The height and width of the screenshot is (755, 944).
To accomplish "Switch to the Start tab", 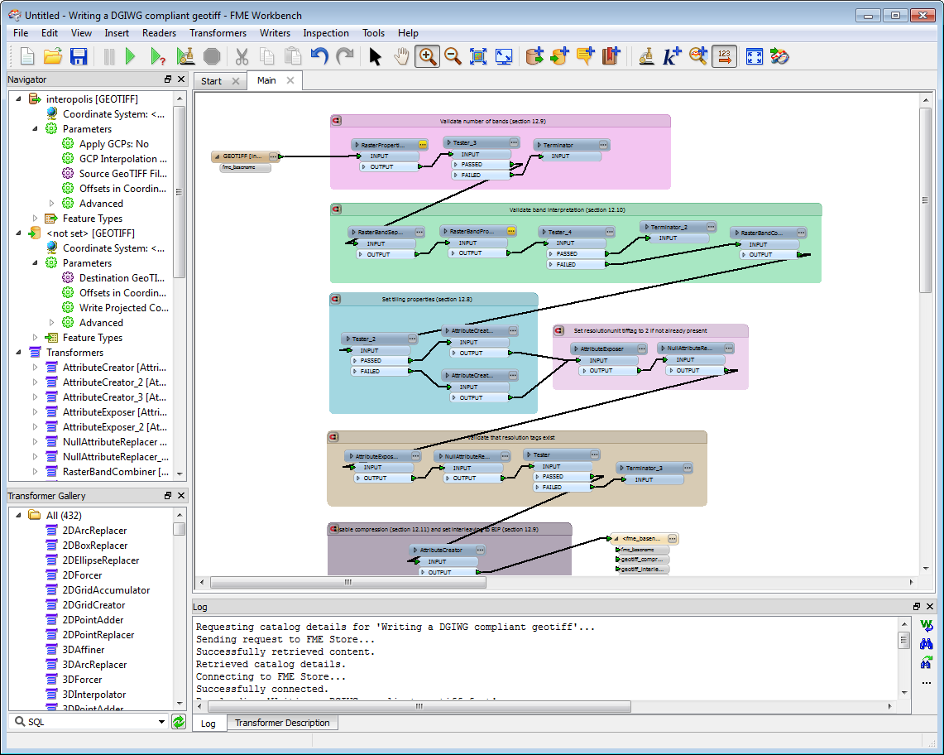I will 211,81.
